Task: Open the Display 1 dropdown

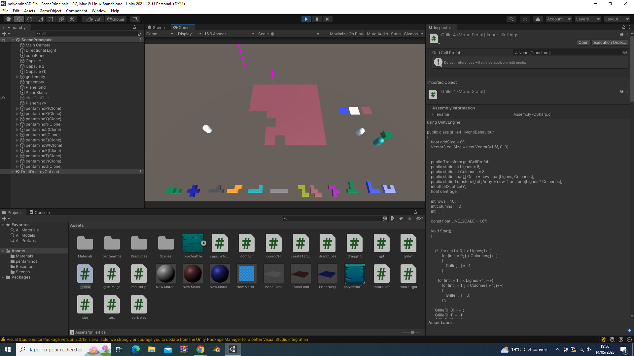Action: coord(188,34)
